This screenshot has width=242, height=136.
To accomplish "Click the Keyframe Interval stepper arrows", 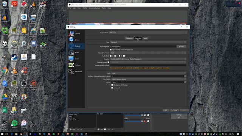I will tap(185, 76).
